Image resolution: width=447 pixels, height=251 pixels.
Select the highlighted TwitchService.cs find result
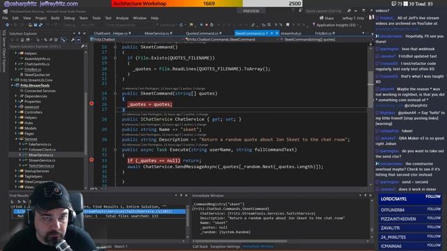click(x=100, y=211)
